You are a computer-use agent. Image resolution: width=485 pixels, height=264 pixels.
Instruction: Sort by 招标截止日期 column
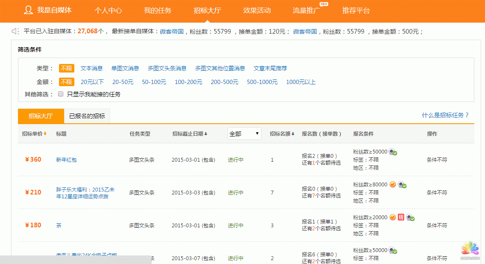click(206, 134)
